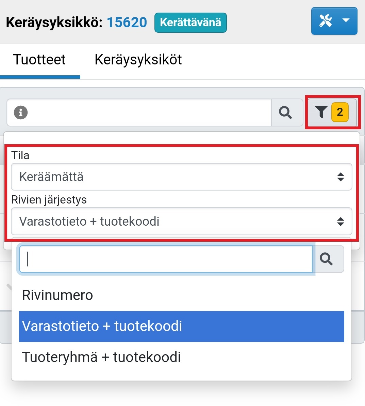
Task: Focus the top product search field
Action: [x=146, y=112]
